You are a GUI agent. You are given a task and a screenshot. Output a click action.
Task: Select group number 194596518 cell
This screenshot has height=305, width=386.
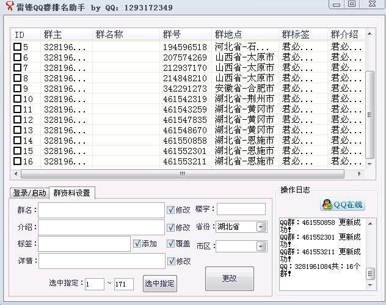click(x=185, y=47)
